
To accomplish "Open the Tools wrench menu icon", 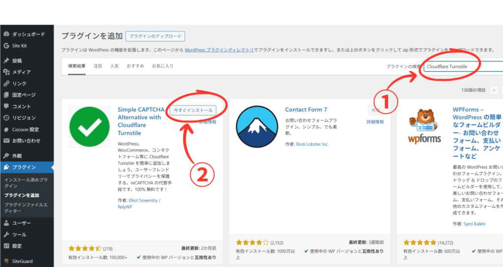I will (6, 235).
